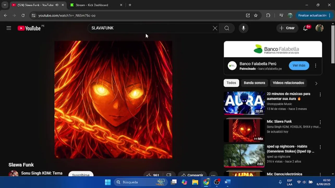Select the Slawa Funk YouTube tab
The width and height of the screenshot is (335, 188).
coord(35,5)
